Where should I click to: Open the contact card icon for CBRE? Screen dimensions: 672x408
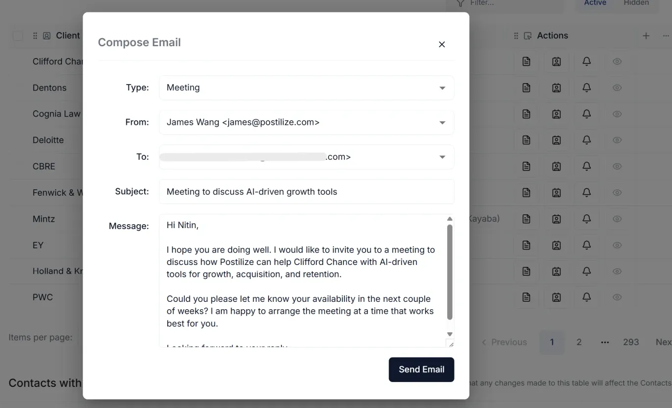(x=556, y=166)
